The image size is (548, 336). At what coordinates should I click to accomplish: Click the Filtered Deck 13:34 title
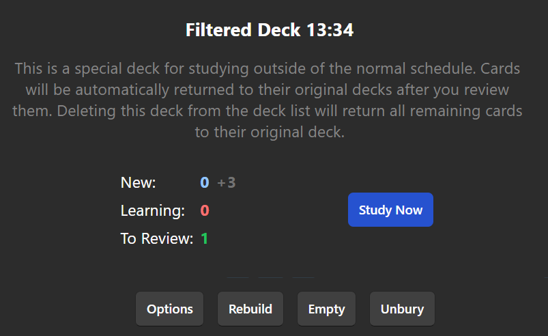tap(270, 31)
